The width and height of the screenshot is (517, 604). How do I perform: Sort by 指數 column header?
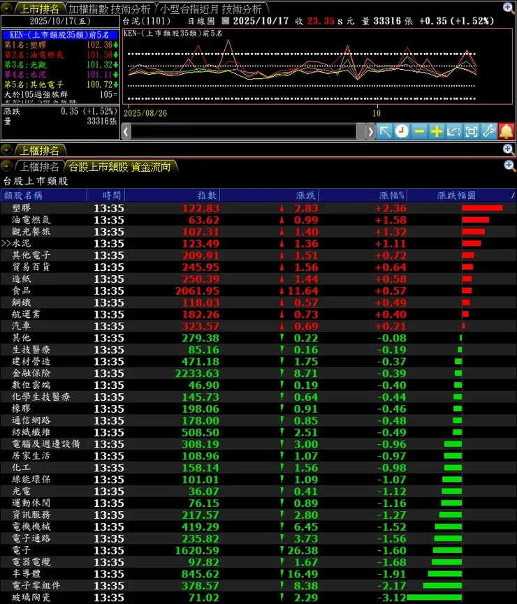coord(172,196)
